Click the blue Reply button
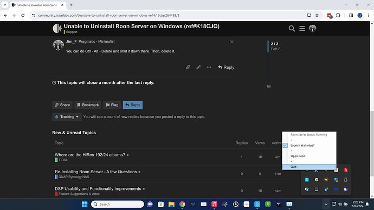 [133, 105]
